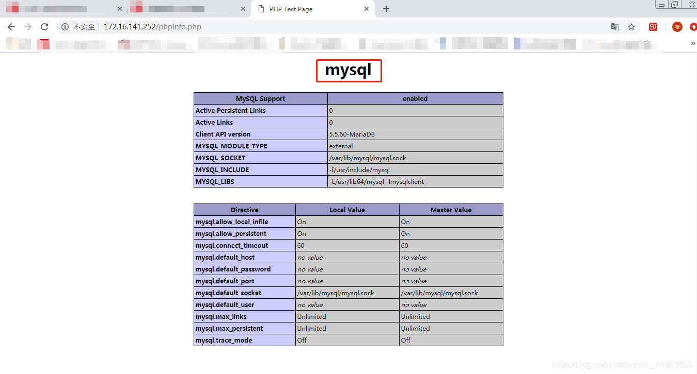
Task: Click the MYSQL_MODULE_TYPE label
Action: tap(231, 146)
